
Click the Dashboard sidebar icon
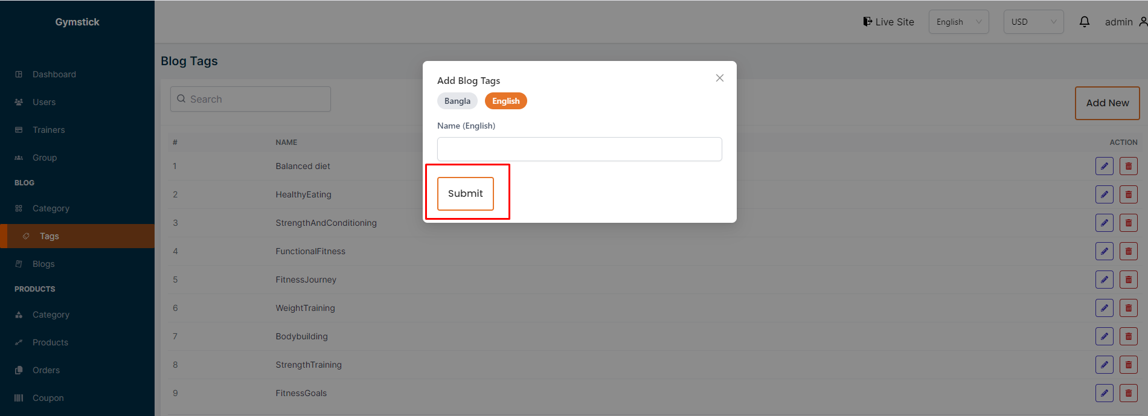pos(19,74)
